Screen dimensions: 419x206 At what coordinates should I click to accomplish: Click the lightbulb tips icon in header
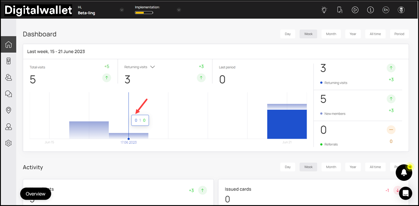[324, 10]
